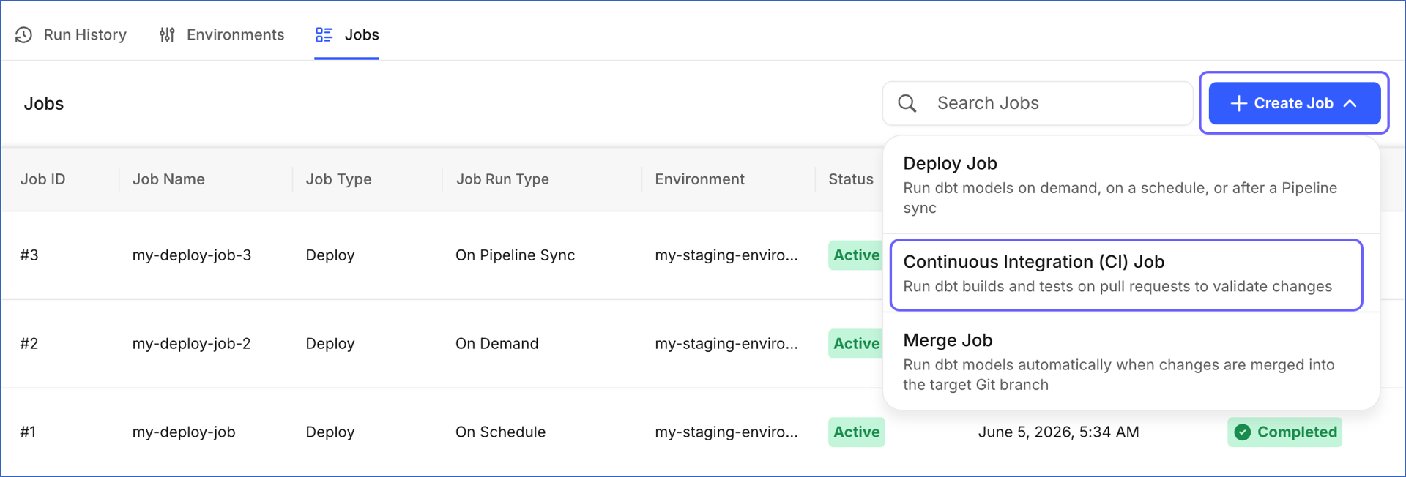Image resolution: width=1406 pixels, height=477 pixels.
Task: Click job ID #3
Action: click(x=29, y=255)
